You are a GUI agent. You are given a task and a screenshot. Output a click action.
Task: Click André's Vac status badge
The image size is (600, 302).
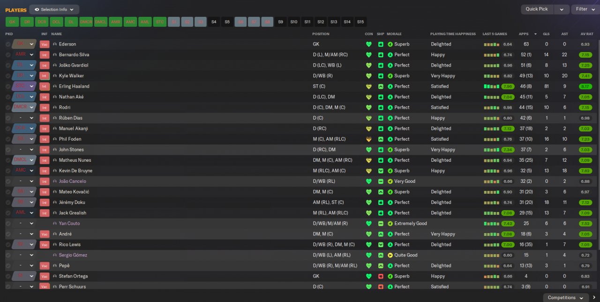(45, 234)
